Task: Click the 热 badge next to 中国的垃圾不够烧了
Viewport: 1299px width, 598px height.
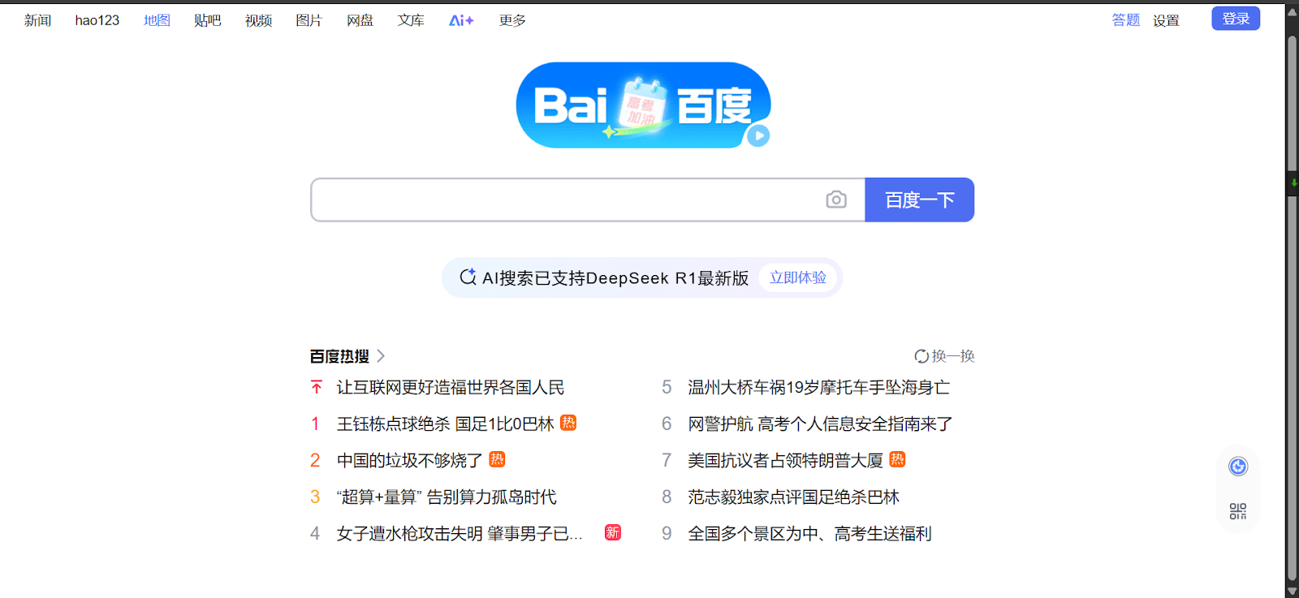Action: (x=497, y=459)
